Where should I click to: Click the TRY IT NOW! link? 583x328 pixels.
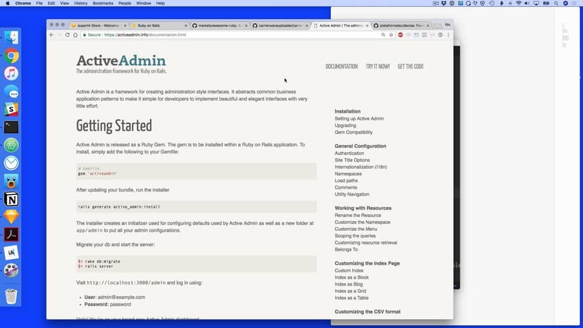point(377,67)
